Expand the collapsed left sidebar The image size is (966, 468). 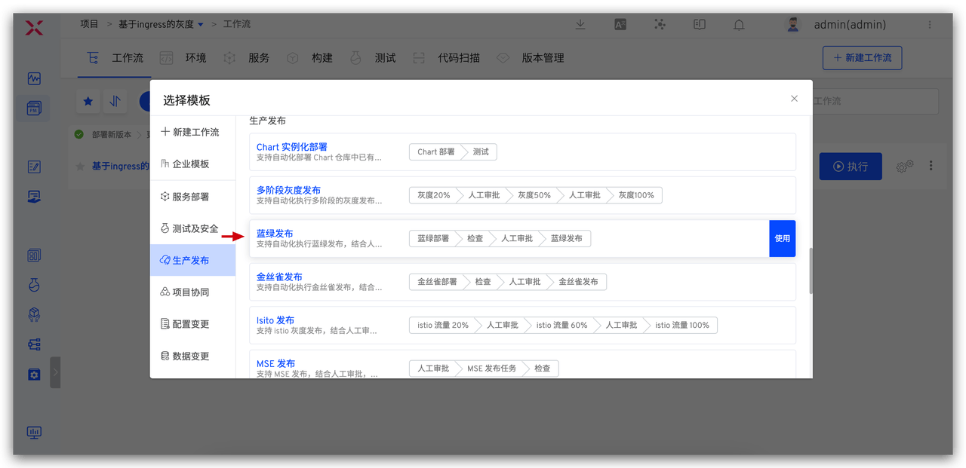point(55,372)
